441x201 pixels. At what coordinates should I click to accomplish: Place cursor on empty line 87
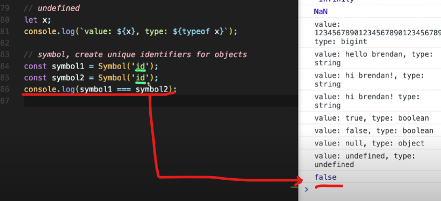click(x=161, y=101)
